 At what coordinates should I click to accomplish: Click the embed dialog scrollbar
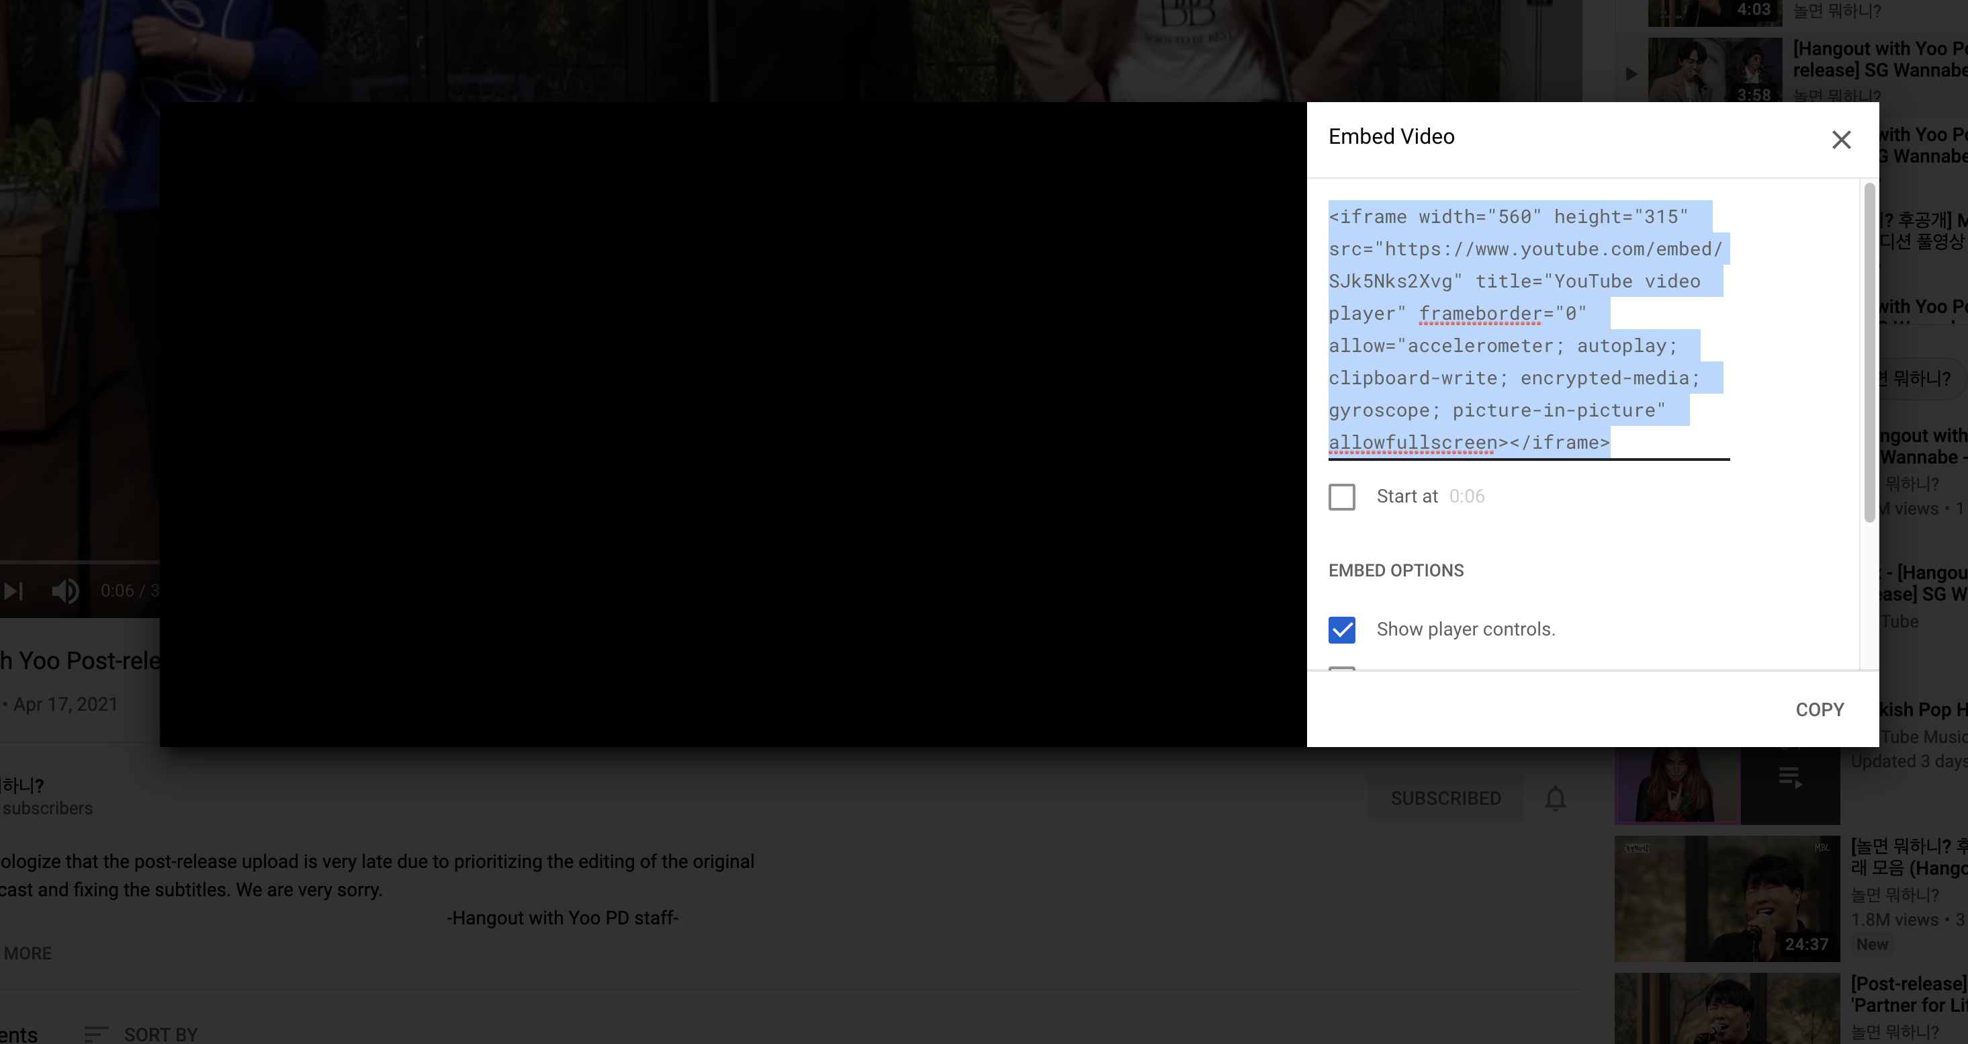[x=1869, y=351]
